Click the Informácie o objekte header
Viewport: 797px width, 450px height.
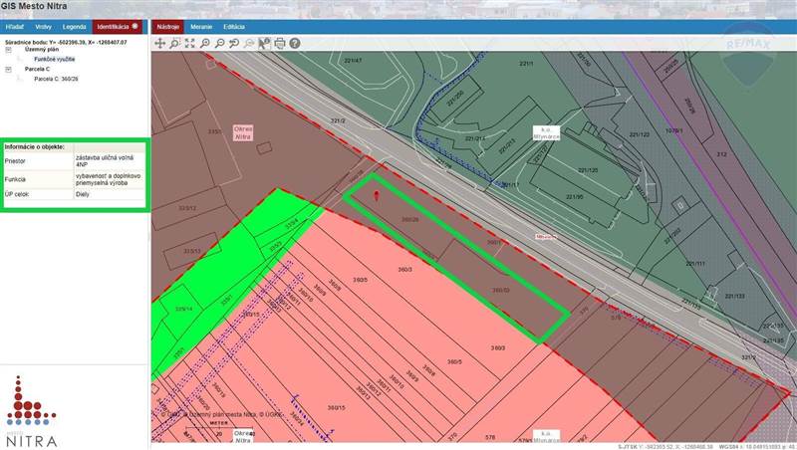[35, 146]
